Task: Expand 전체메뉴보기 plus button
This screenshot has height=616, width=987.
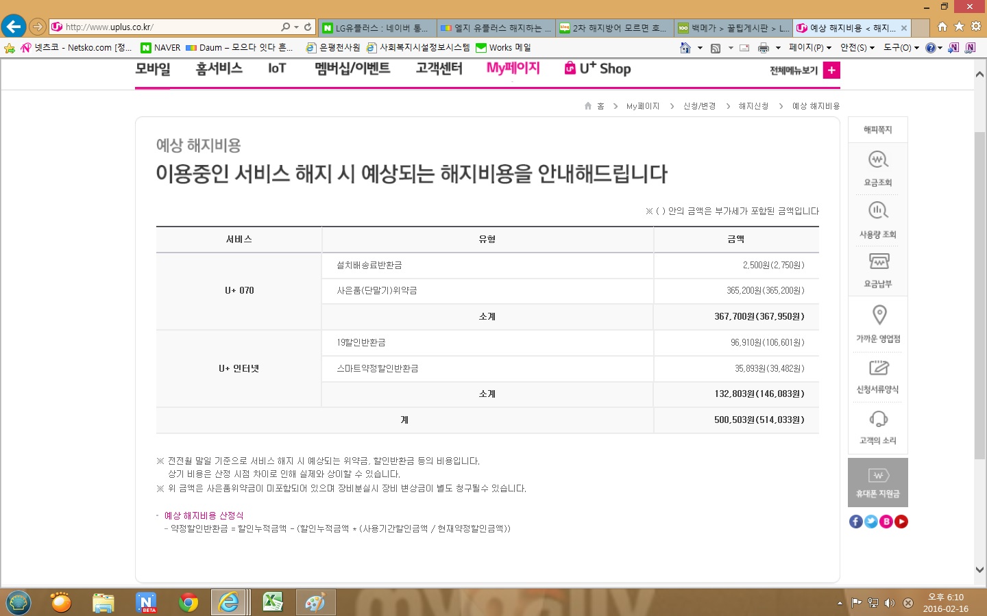Action: (x=831, y=70)
